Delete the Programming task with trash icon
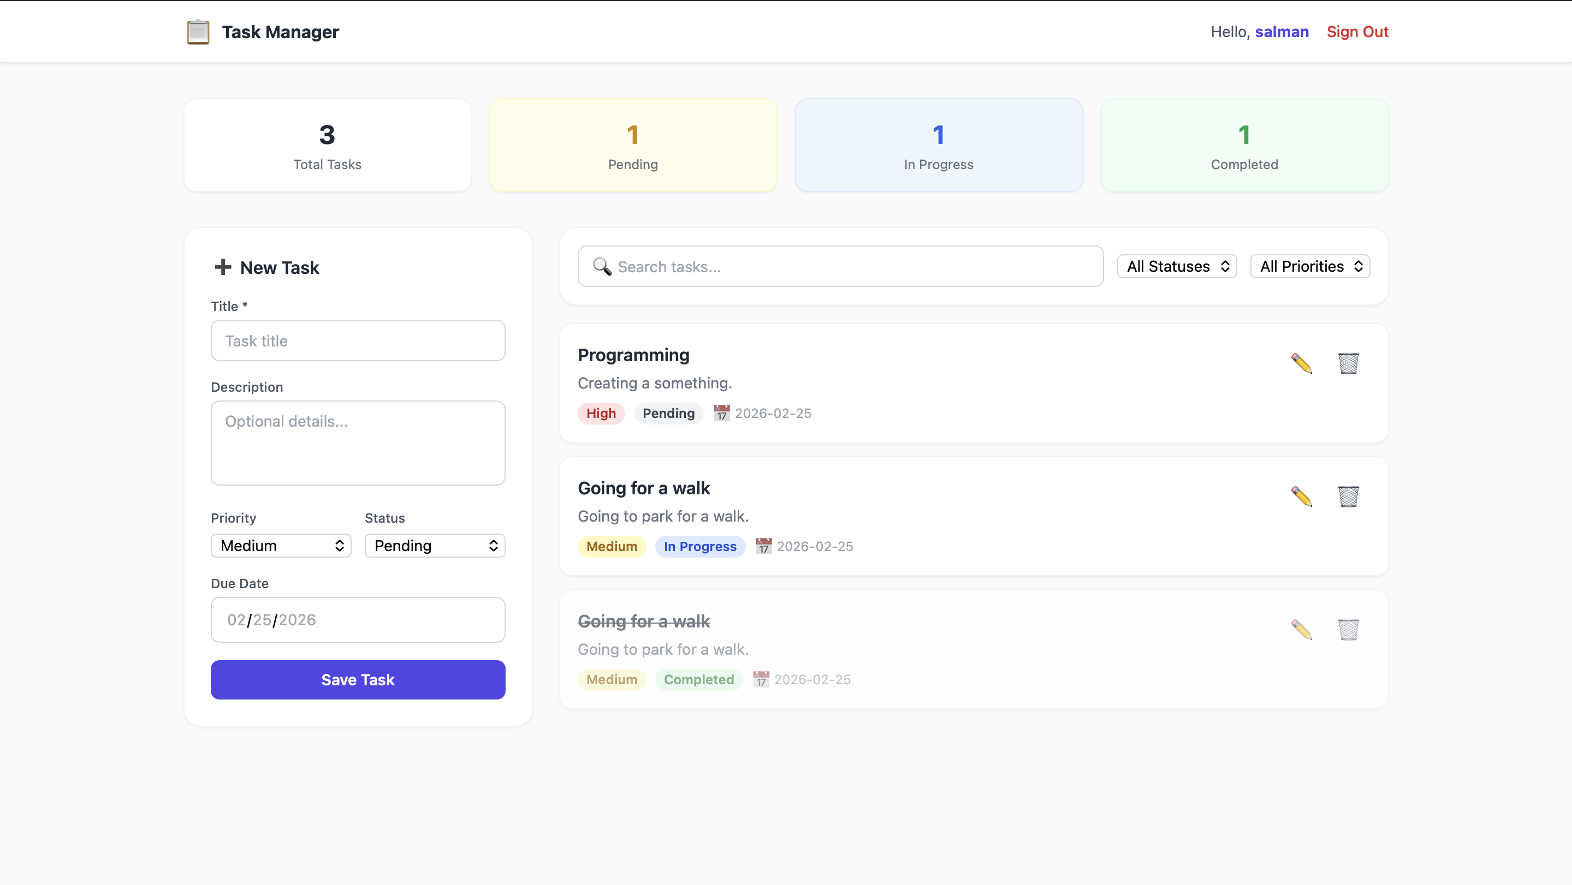 click(1348, 363)
